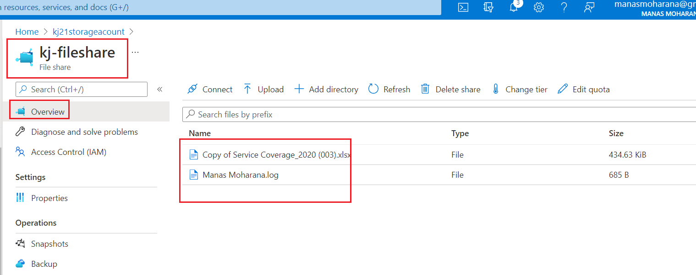Click file icon of Manas Moharana.log

pyautogui.click(x=194, y=175)
